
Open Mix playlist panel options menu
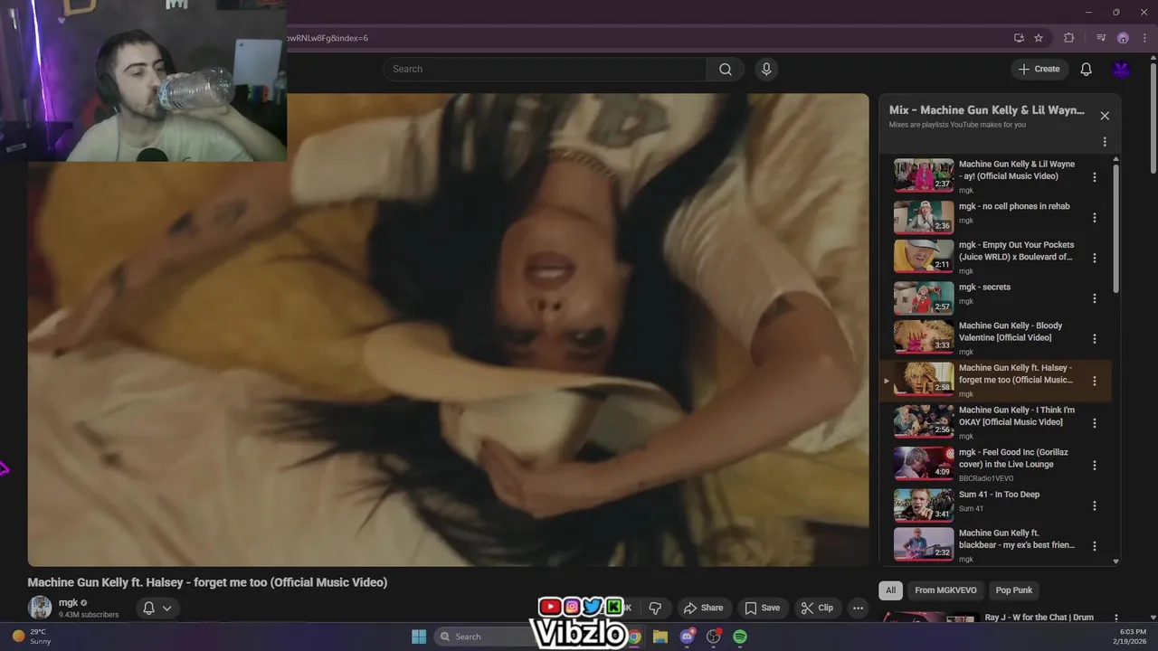(1105, 142)
